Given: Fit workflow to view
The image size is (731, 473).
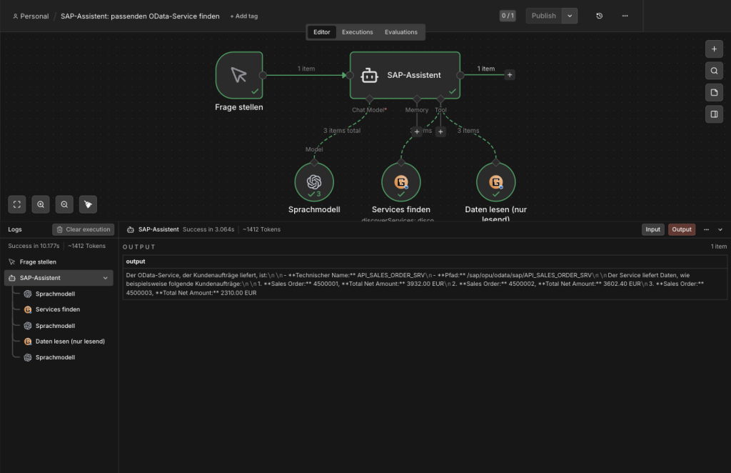Looking at the screenshot, I should point(17,204).
